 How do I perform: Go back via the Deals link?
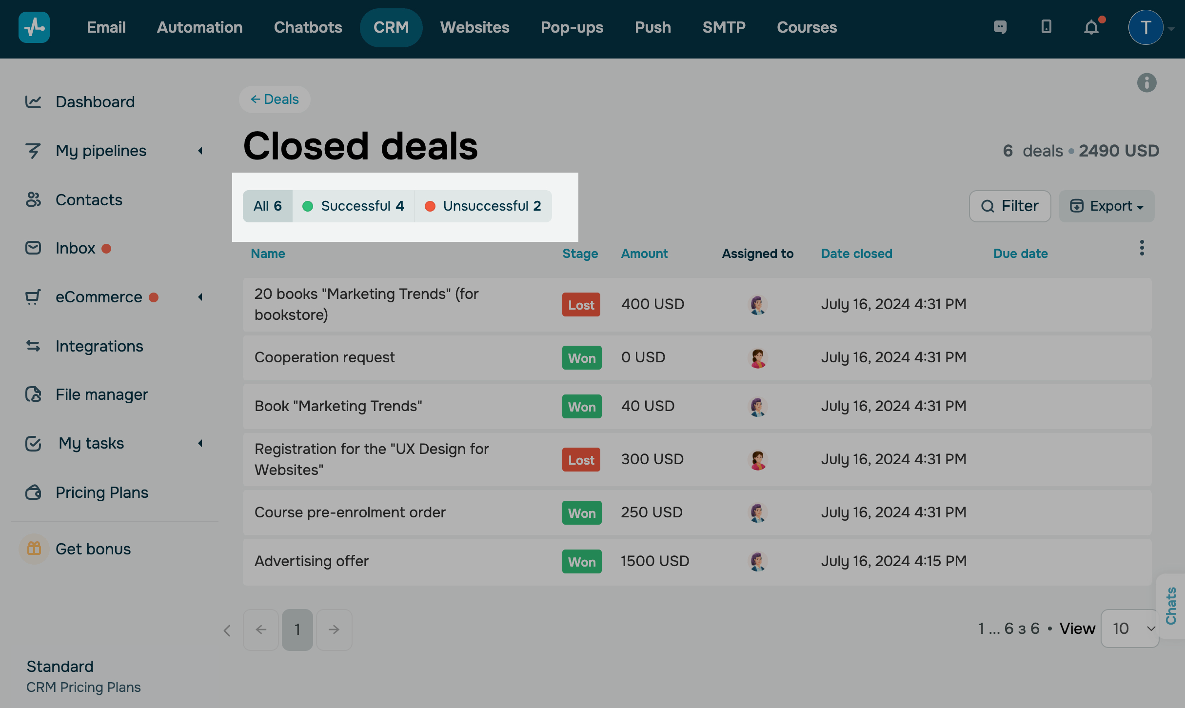275,99
